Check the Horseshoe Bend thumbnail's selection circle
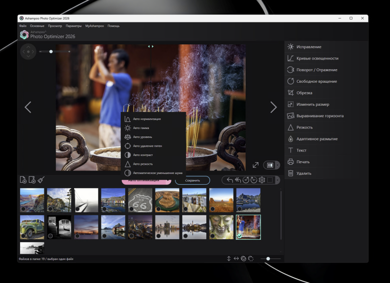Viewport: 390px width, 283px height. [158, 209]
